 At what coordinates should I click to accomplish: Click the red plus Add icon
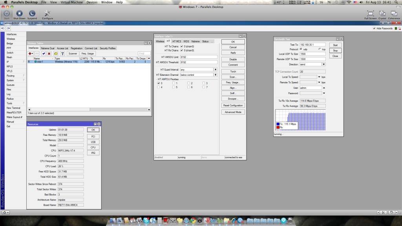(31, 53)
